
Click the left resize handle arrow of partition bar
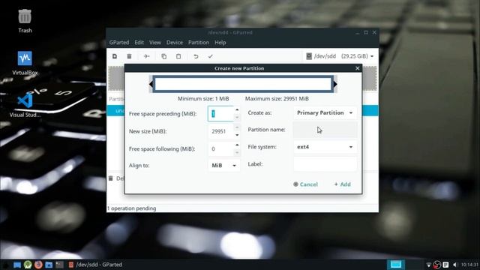[x=151, y=84]
